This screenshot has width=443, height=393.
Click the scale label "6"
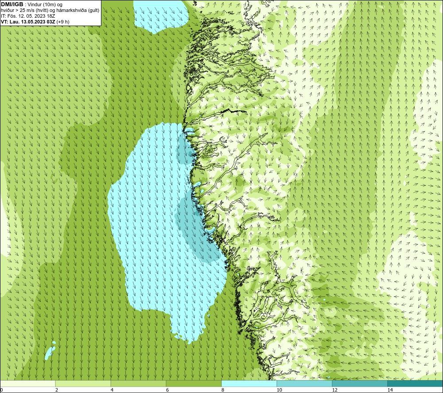[x=167, y=390]
